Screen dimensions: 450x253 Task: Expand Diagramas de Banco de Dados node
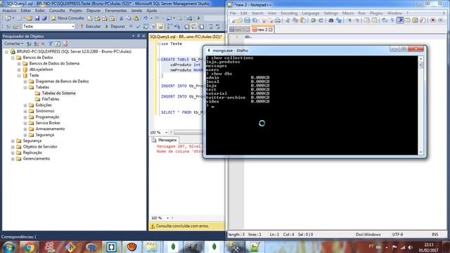pos(25,82)
